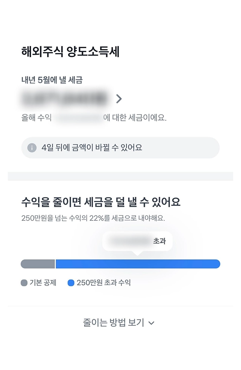This screenshot has height=370, width=241.
Task: Tap the chevron next to 줄이는 방법 보기
Action: click(151, 323)
